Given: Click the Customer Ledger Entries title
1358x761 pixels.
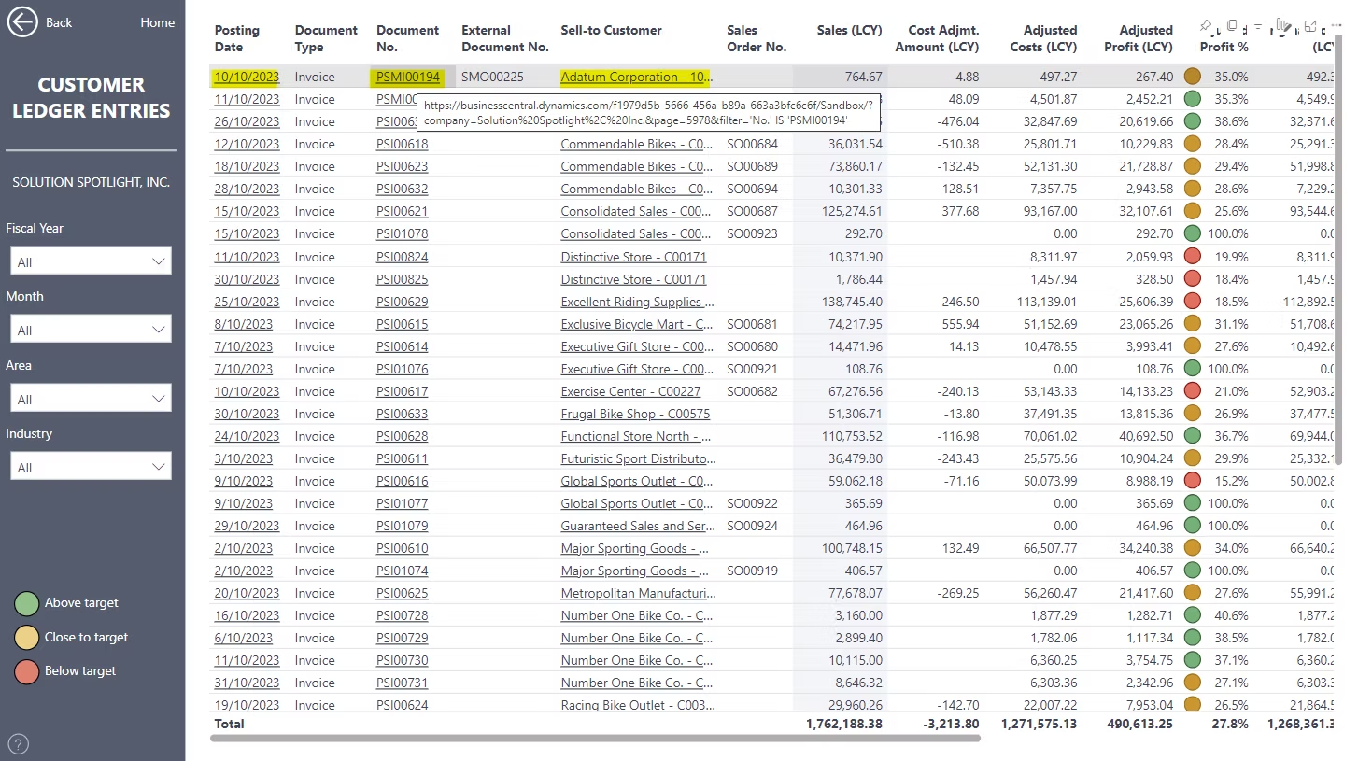Looking at the screenshot, I should (91, 97).
